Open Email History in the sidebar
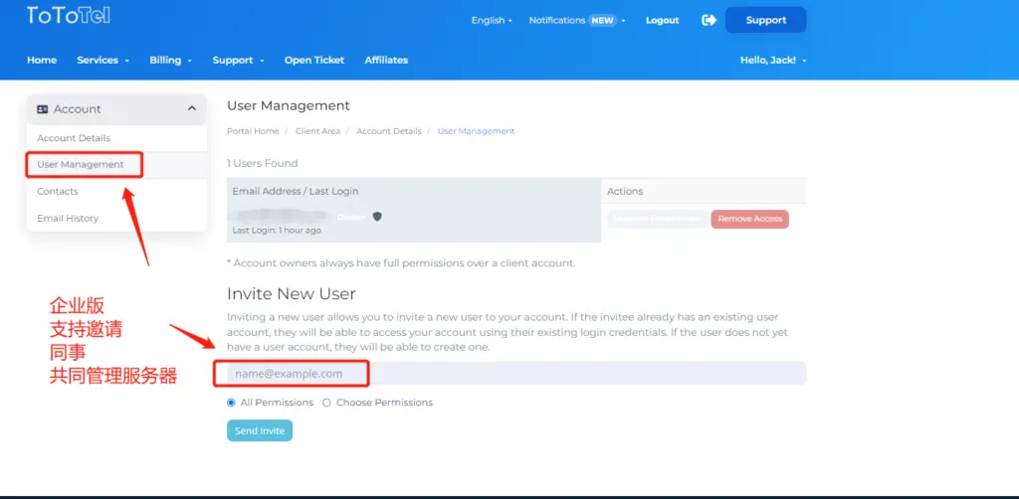The image size is (1019, 499). click(68, 218)
